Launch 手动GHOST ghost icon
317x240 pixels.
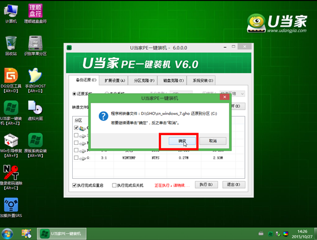point(35,80)
